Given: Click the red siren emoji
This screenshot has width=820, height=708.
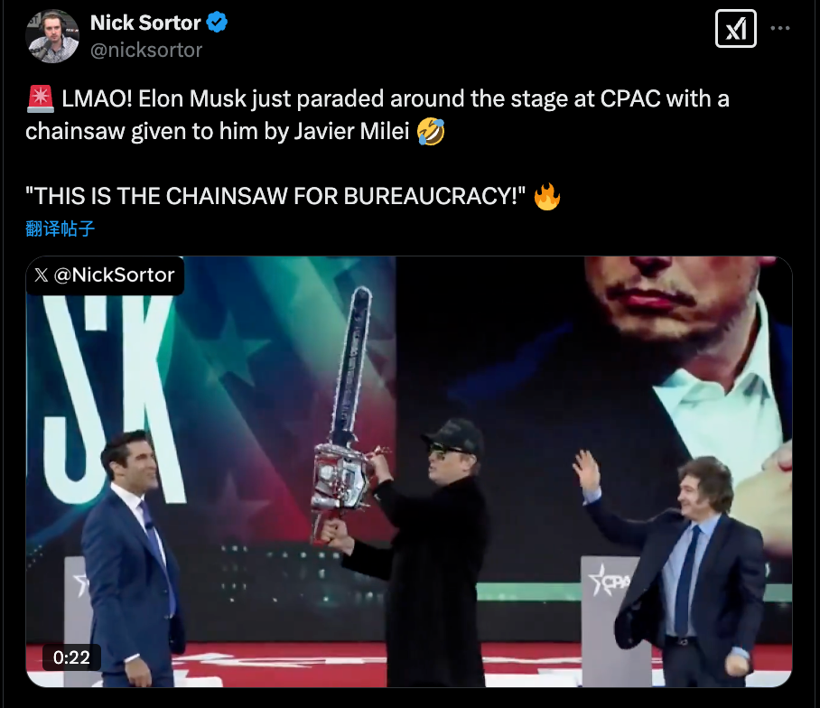Looking at the screenshot, I should [x=37, y=99].
